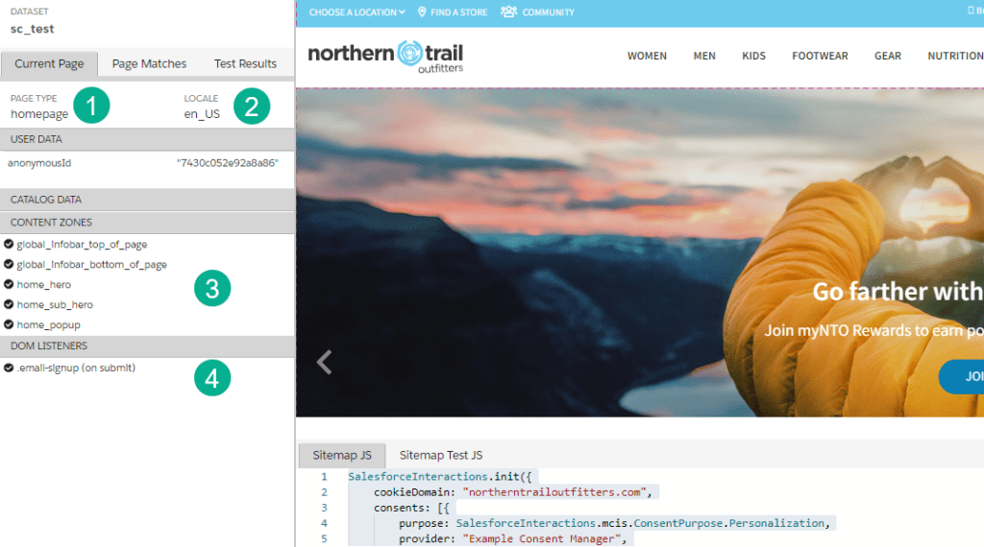Switch to the Page Matches tab
The width and height of the screenshot is (984, 547).
[x=149, y=64]
